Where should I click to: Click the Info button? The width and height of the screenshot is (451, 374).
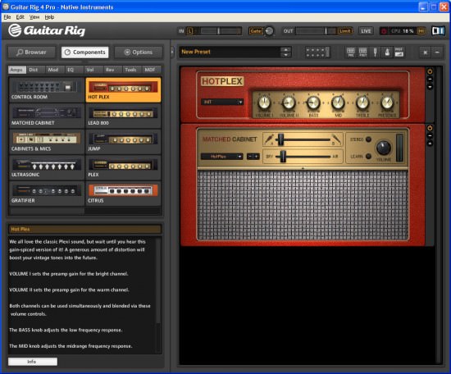(33, 362)
